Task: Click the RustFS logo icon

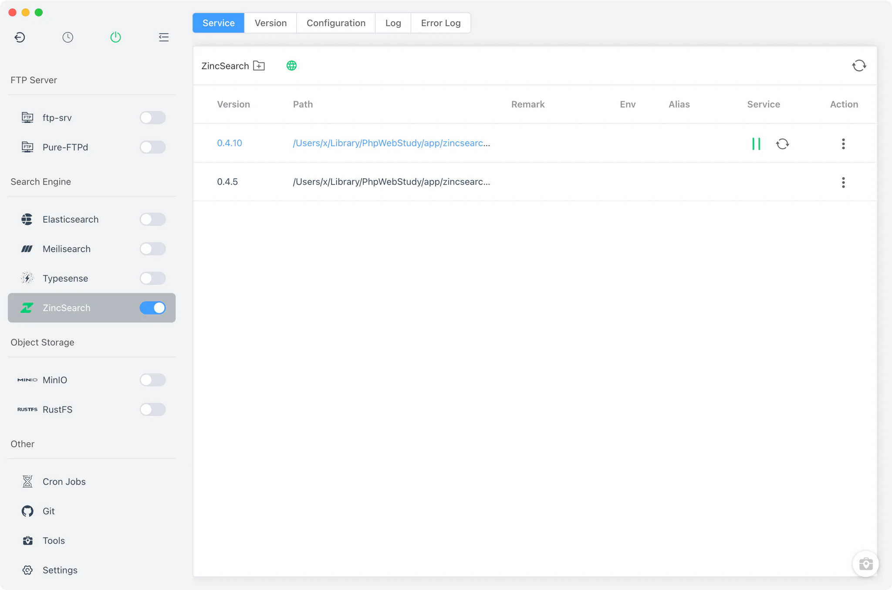Action: tap(27, 410)
